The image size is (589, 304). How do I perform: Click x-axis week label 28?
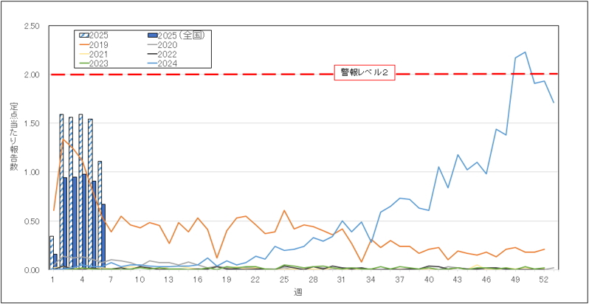[313, 280]
